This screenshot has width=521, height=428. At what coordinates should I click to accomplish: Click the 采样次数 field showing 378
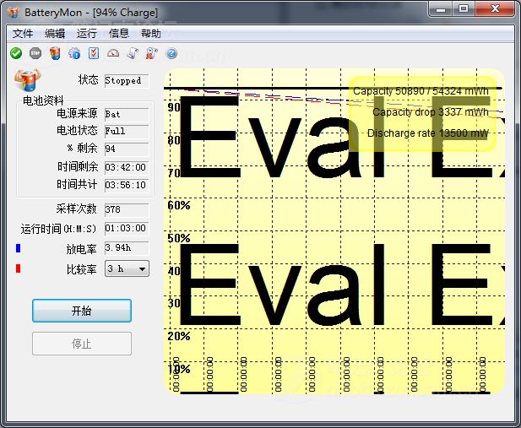pyautogui.click(x=127, y=209)
